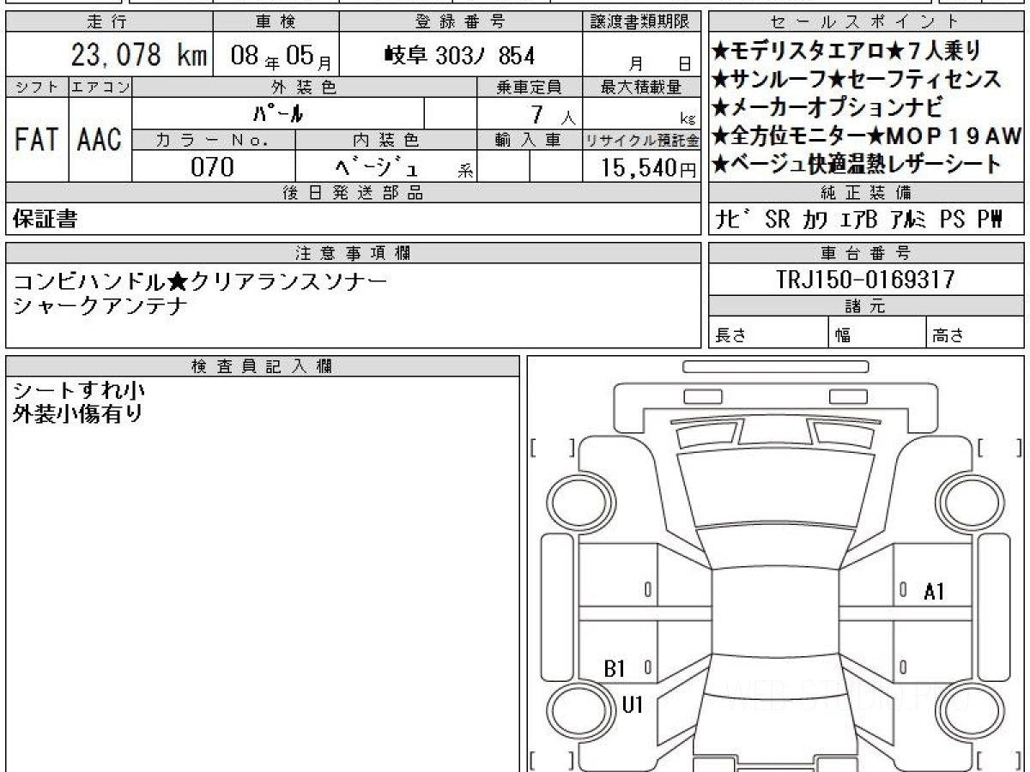1030x772 pixels.
Task: Click the 純正装備 header
Action: [x=867, y=193]
